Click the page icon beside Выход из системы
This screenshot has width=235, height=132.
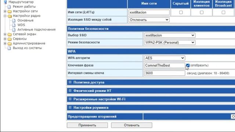coord(9,48)
